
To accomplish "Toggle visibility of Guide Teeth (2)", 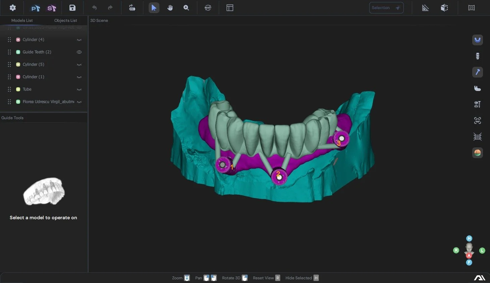I will coord(79,52).
